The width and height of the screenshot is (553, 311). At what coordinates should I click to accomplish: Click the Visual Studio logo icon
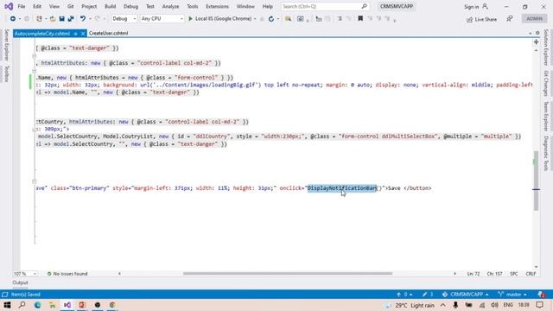click(x=9, y=6)
